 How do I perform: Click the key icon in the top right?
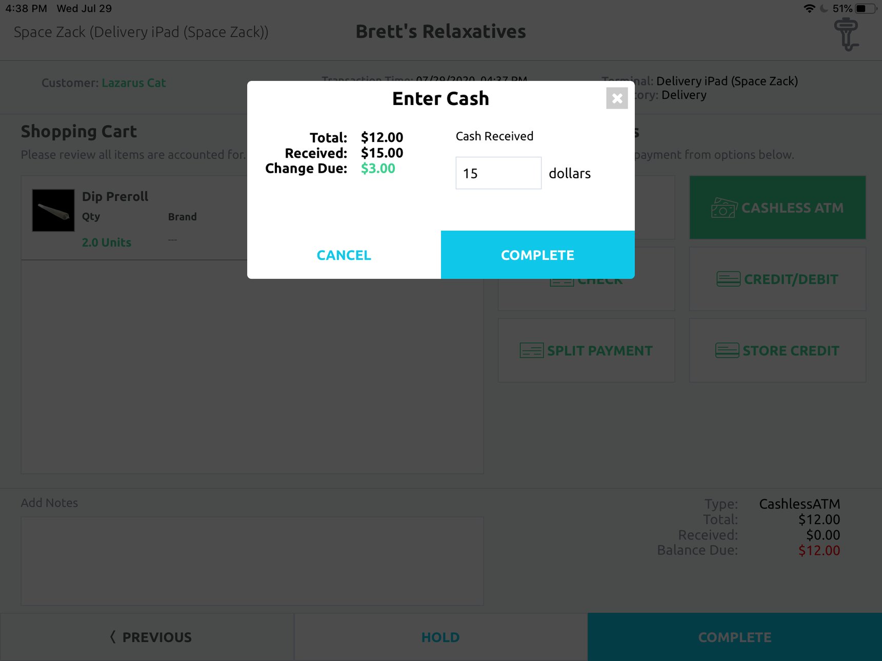[847, 35]
